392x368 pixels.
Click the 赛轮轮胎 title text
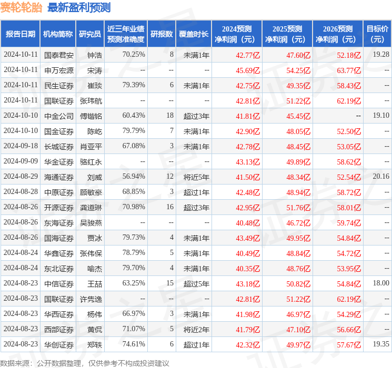(x=21, y=7)
